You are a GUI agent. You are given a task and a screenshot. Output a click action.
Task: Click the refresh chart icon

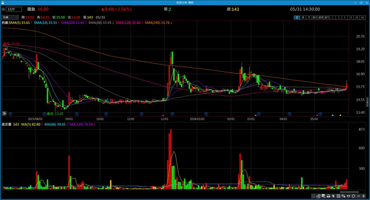353,196
